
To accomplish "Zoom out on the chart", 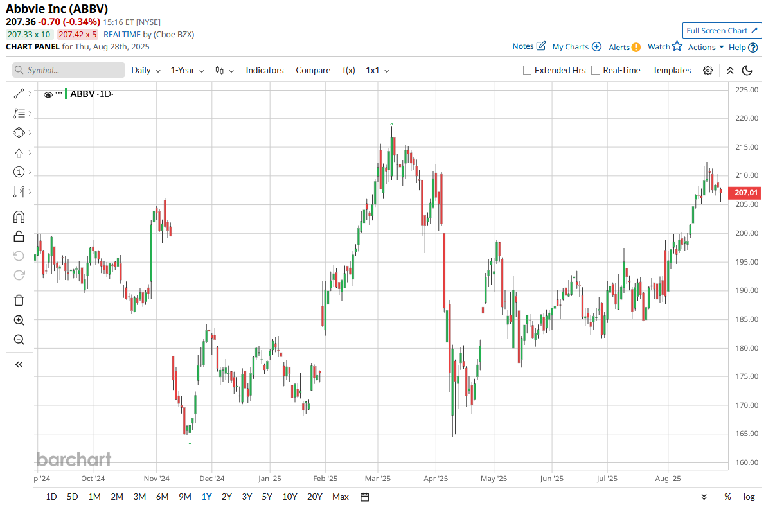I will [19, 340].
